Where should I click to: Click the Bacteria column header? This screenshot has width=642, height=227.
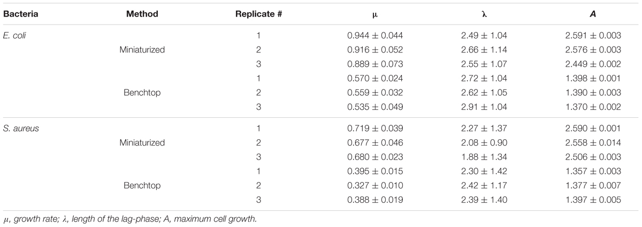(x=20, y=14)
